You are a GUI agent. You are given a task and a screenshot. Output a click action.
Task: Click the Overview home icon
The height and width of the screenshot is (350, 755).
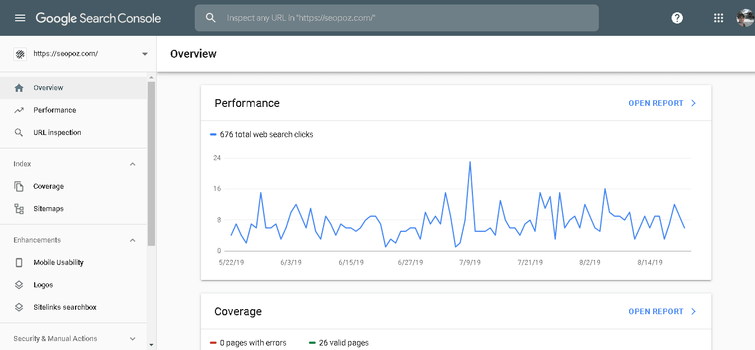19,88
